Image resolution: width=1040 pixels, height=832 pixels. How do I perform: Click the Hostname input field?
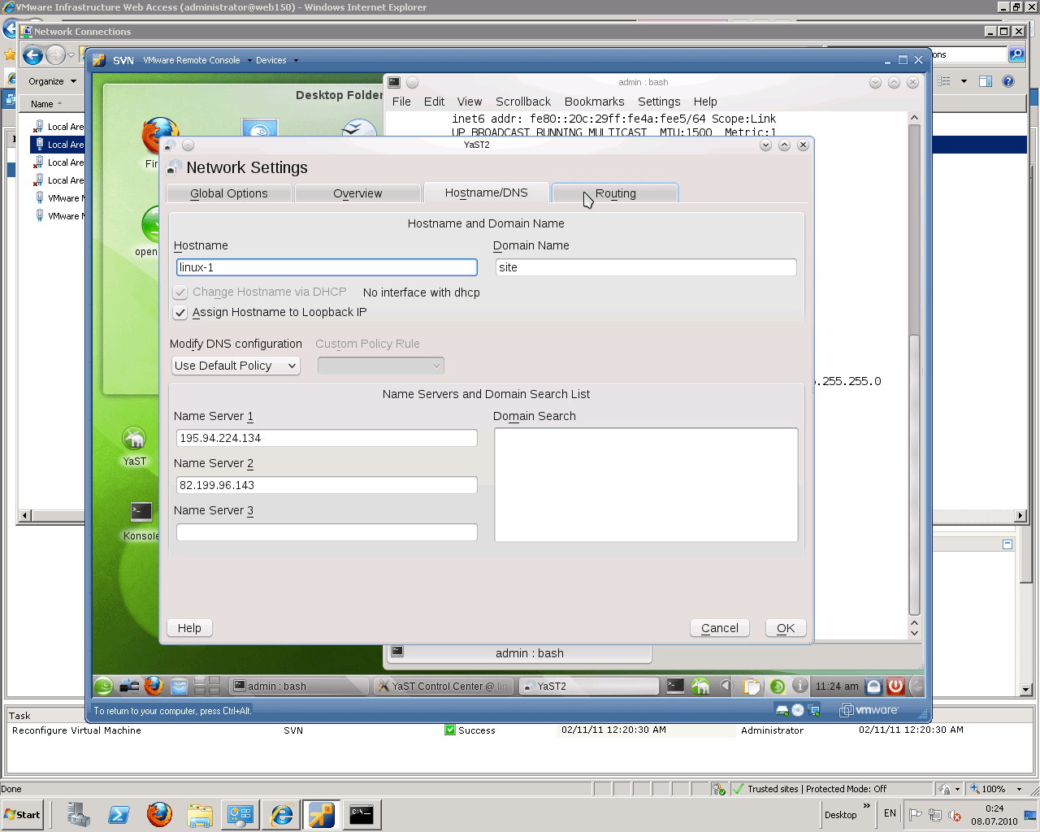[x=327, y=267]
